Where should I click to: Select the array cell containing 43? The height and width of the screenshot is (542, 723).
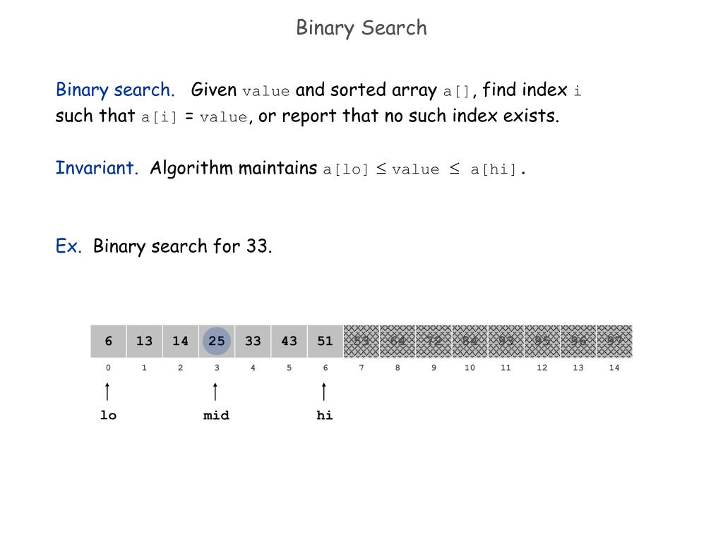click(x=289, y=341)
